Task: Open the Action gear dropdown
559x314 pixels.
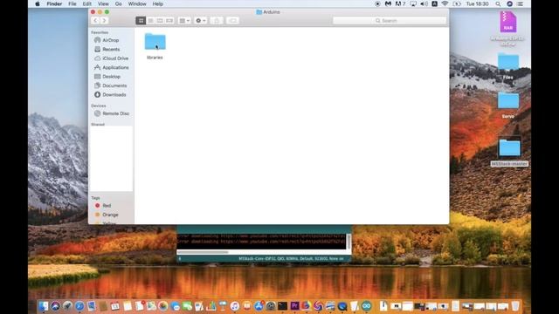Action: [201, 21]
